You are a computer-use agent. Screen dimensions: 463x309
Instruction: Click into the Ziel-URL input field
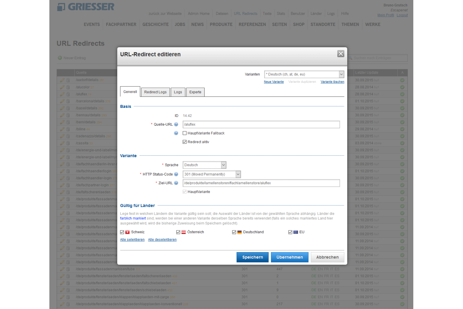pos(261,183)
